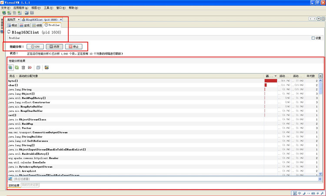Select the org.apache.commons.httpclient.Header row

click(x=163, y=158)
